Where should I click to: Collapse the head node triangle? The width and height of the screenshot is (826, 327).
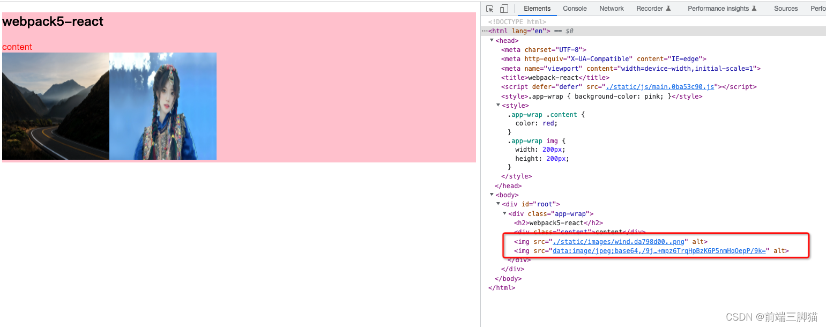[x=492, y=40]
